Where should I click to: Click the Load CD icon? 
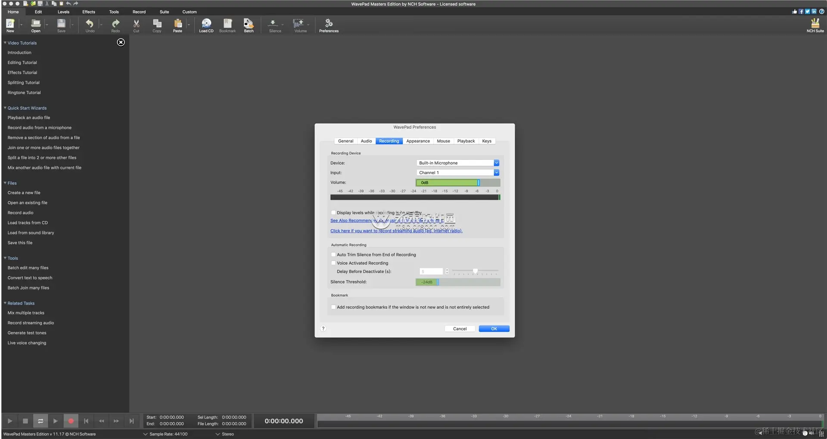pos(206,25)
